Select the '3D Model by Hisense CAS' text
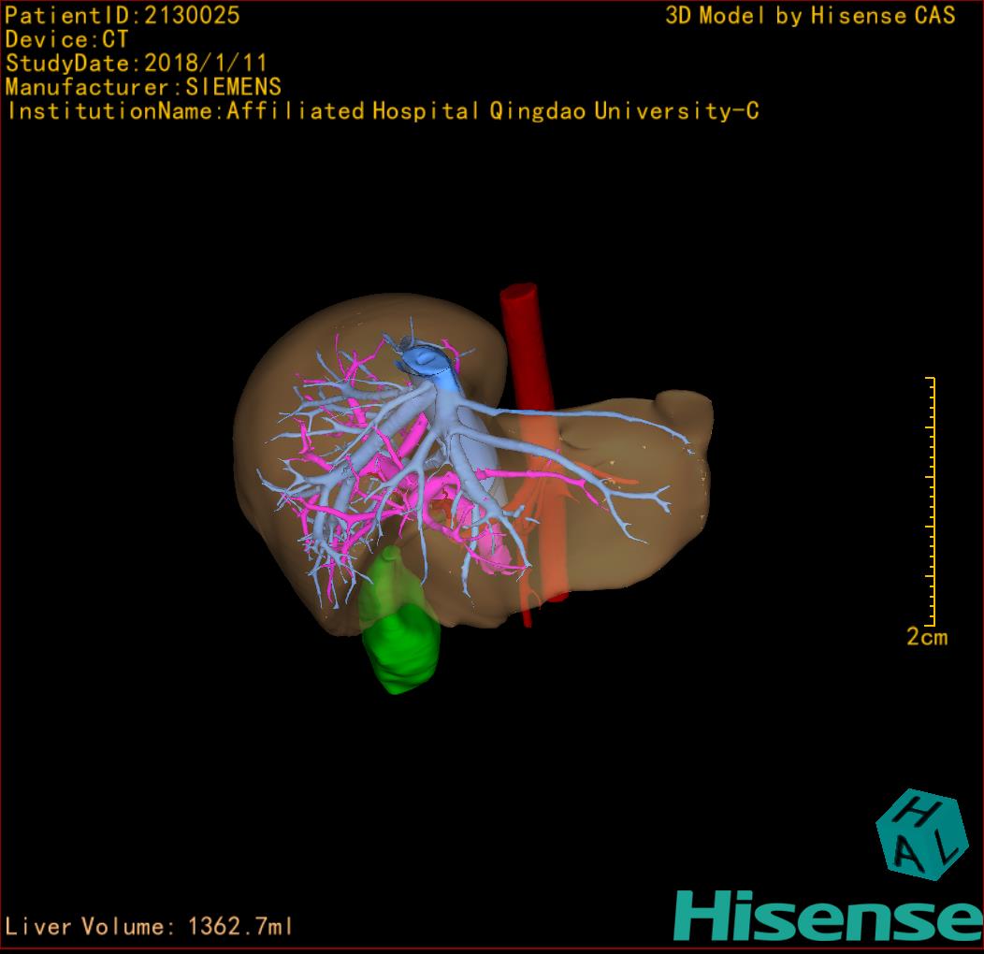This screenshot has width=984, height=954. coord(810,16)
